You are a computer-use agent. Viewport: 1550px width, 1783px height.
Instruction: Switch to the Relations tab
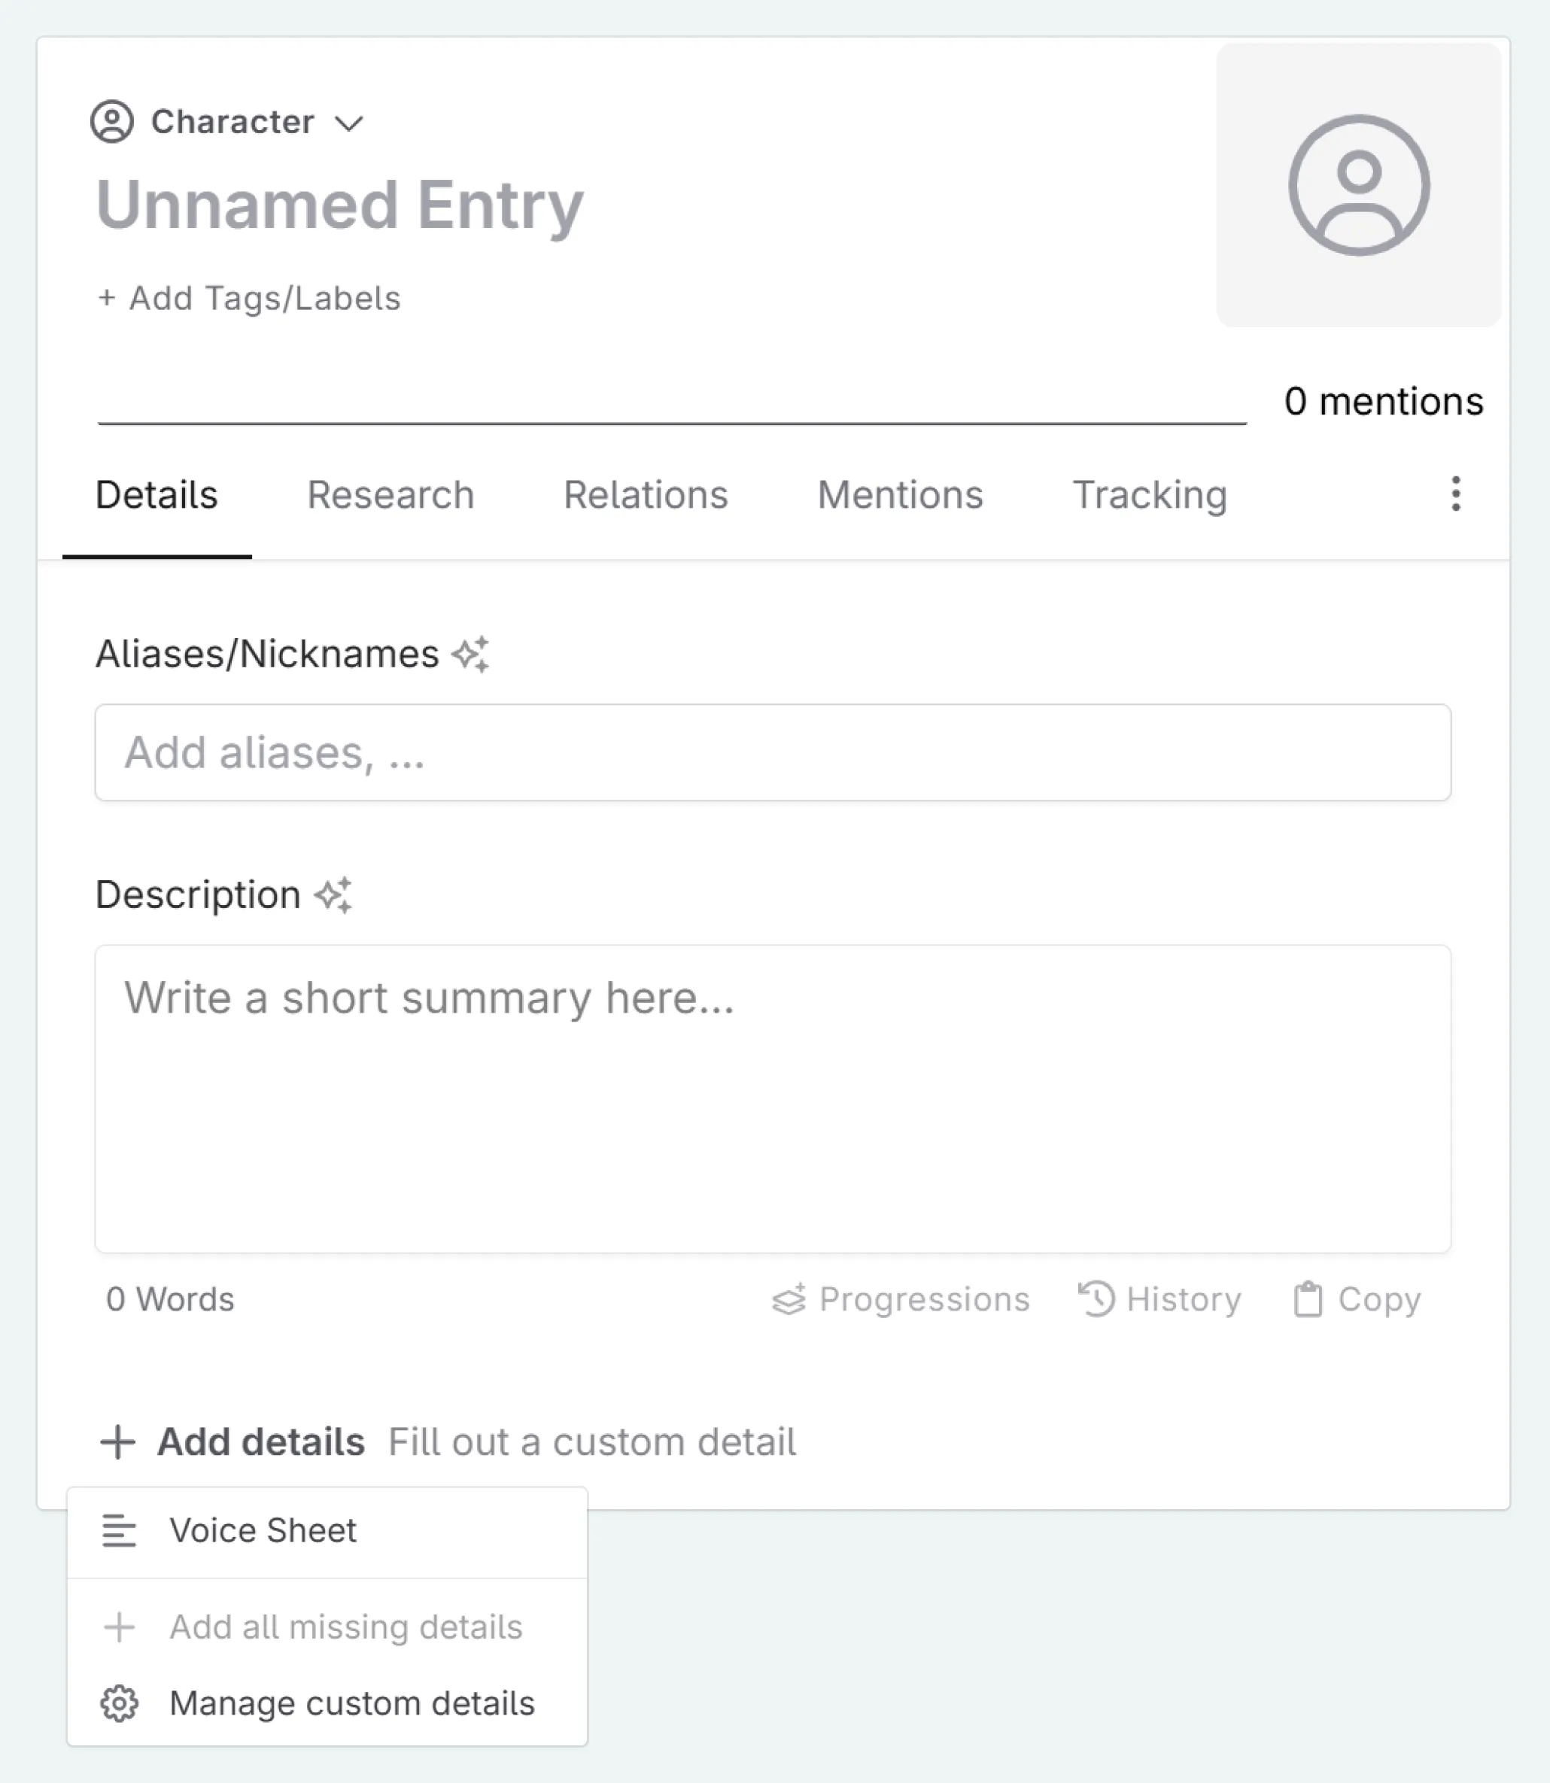click(646, 494)
